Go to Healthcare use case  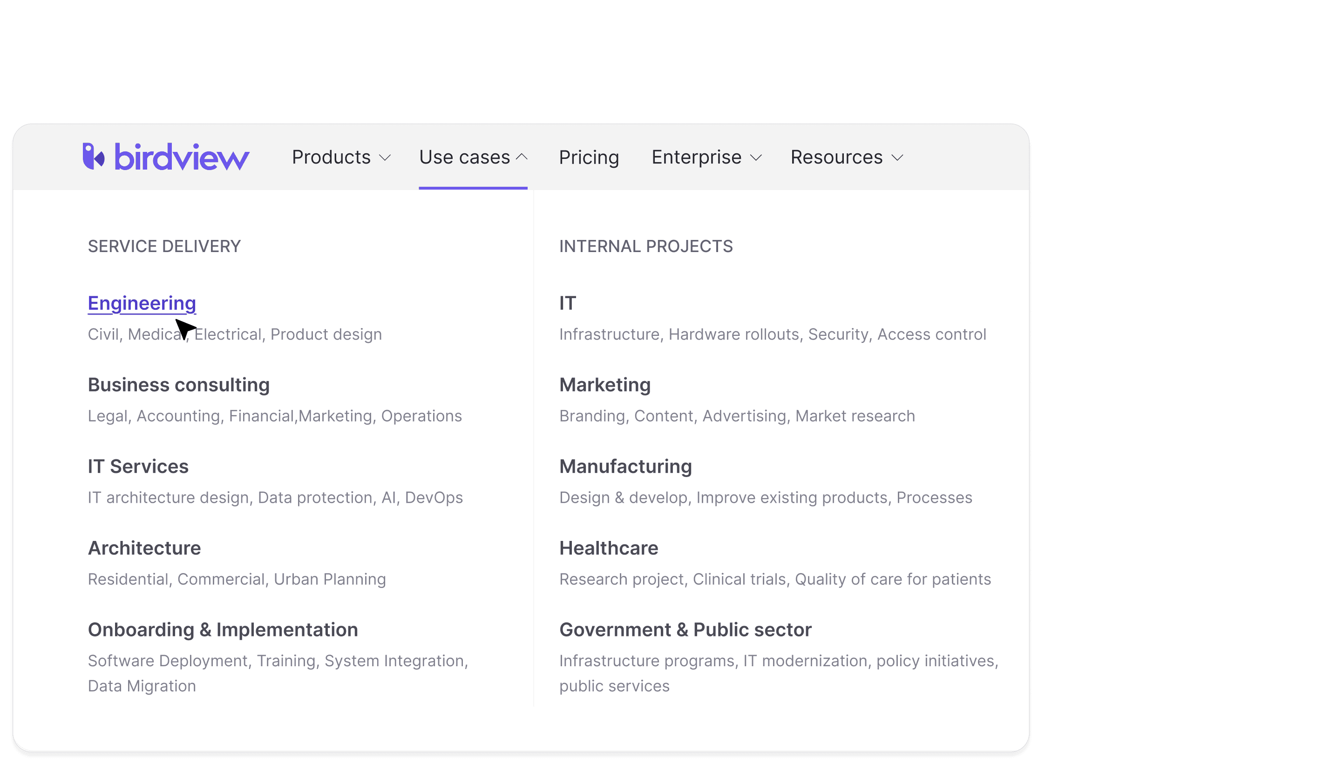[x=608, y=548]
